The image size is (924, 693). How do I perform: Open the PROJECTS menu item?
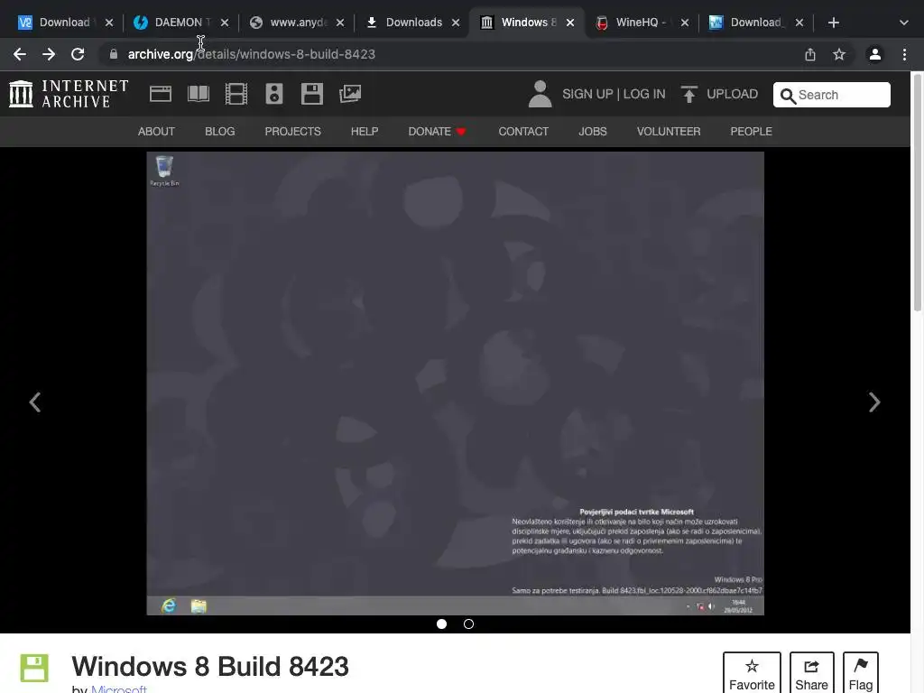point(293,132)
